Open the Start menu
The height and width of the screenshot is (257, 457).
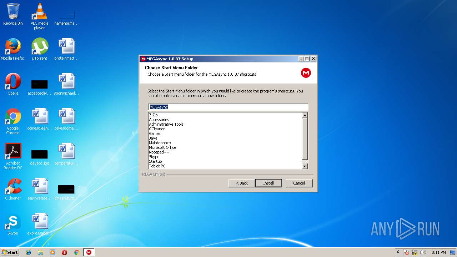tap(10, 252)
